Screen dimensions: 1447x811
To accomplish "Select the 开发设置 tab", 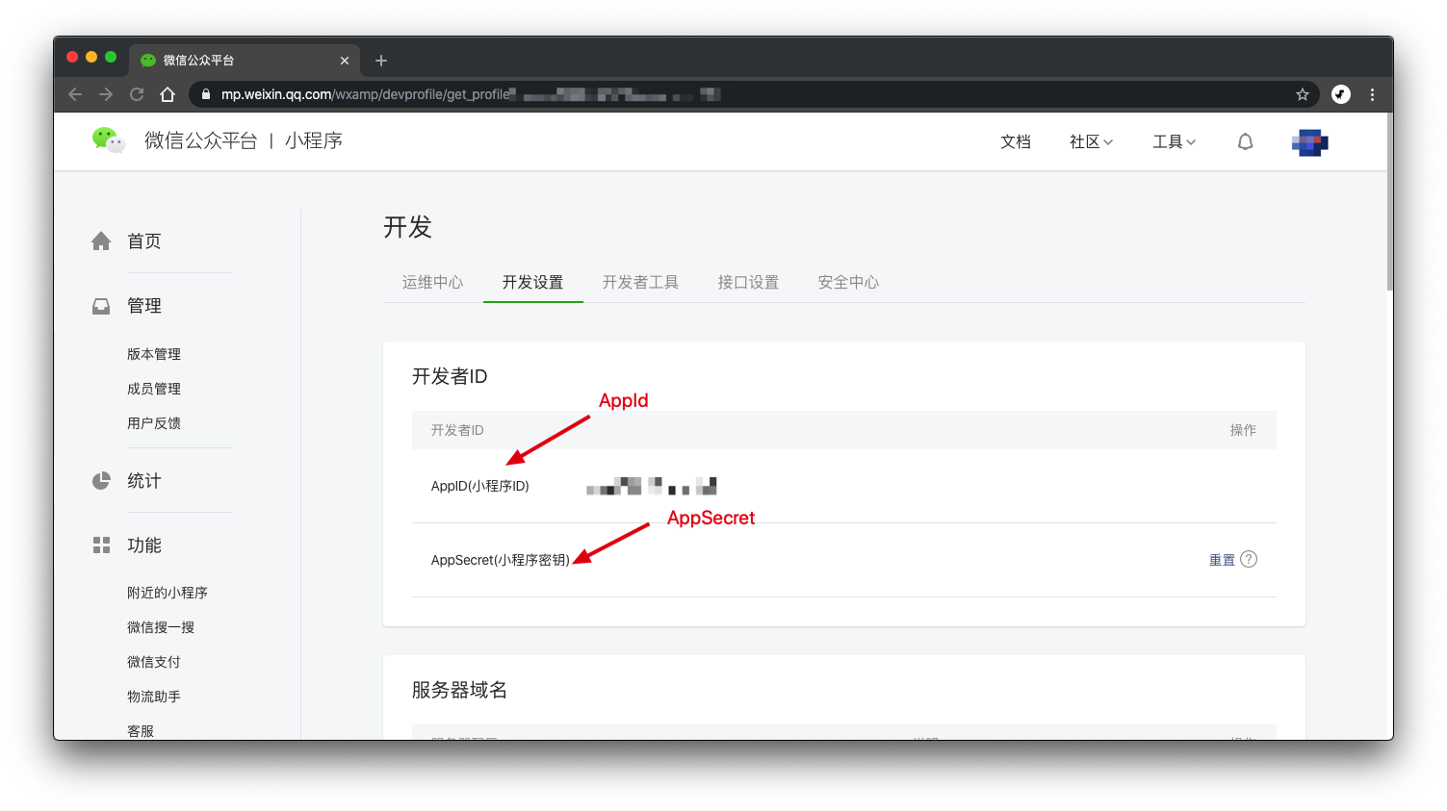I will tap(533, 282).
